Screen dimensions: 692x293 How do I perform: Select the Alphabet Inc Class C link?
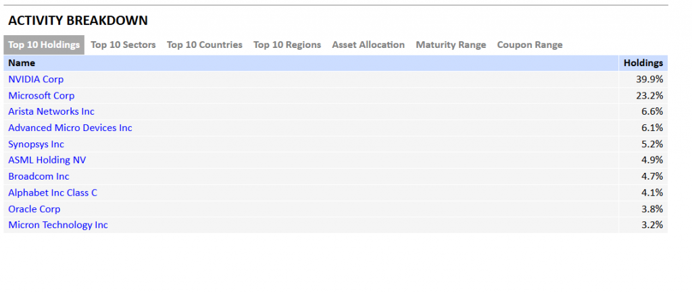coord(53,192)
